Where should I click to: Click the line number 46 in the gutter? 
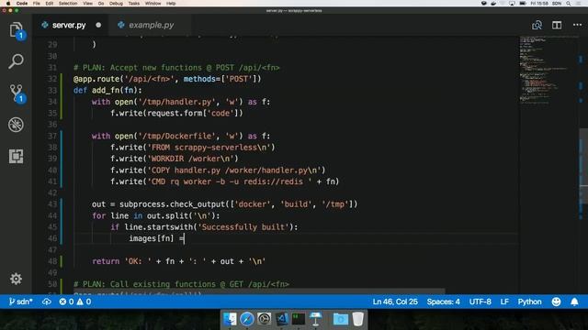[x=52, y=238]
